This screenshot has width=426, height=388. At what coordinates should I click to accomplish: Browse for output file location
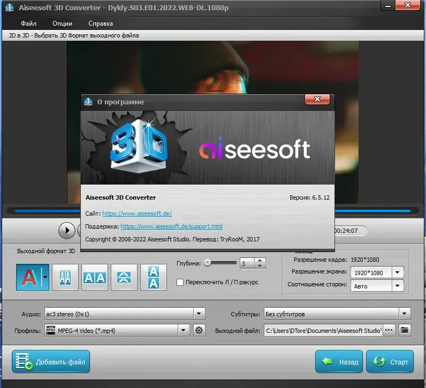[x=389, y=330]
